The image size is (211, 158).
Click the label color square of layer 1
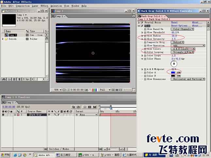pos(18,115)
